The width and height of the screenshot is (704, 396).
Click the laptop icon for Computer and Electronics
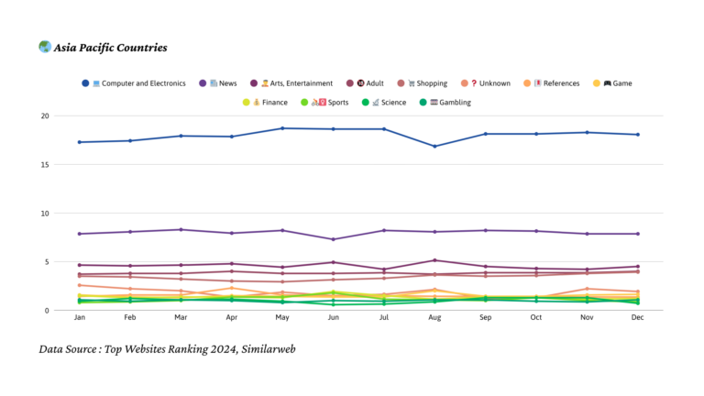(x=95, y=83)
